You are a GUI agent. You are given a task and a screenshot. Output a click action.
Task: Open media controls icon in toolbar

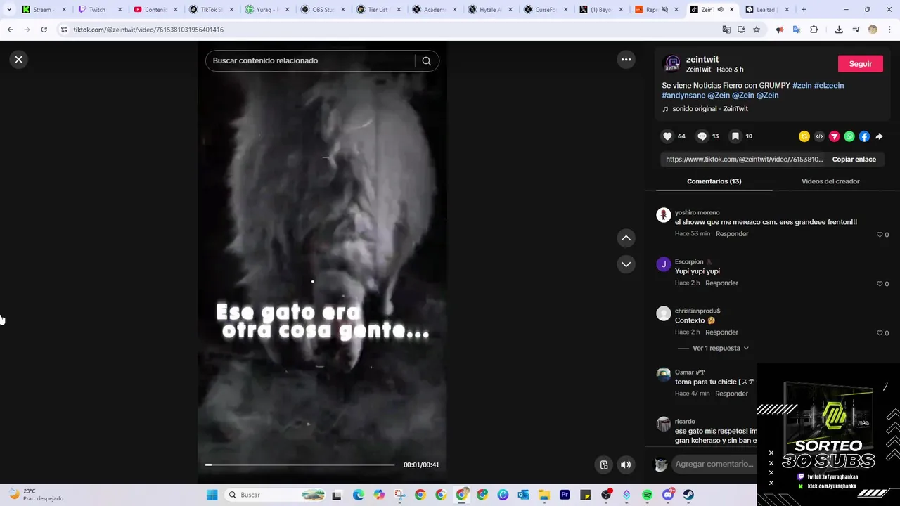[856, 30]
